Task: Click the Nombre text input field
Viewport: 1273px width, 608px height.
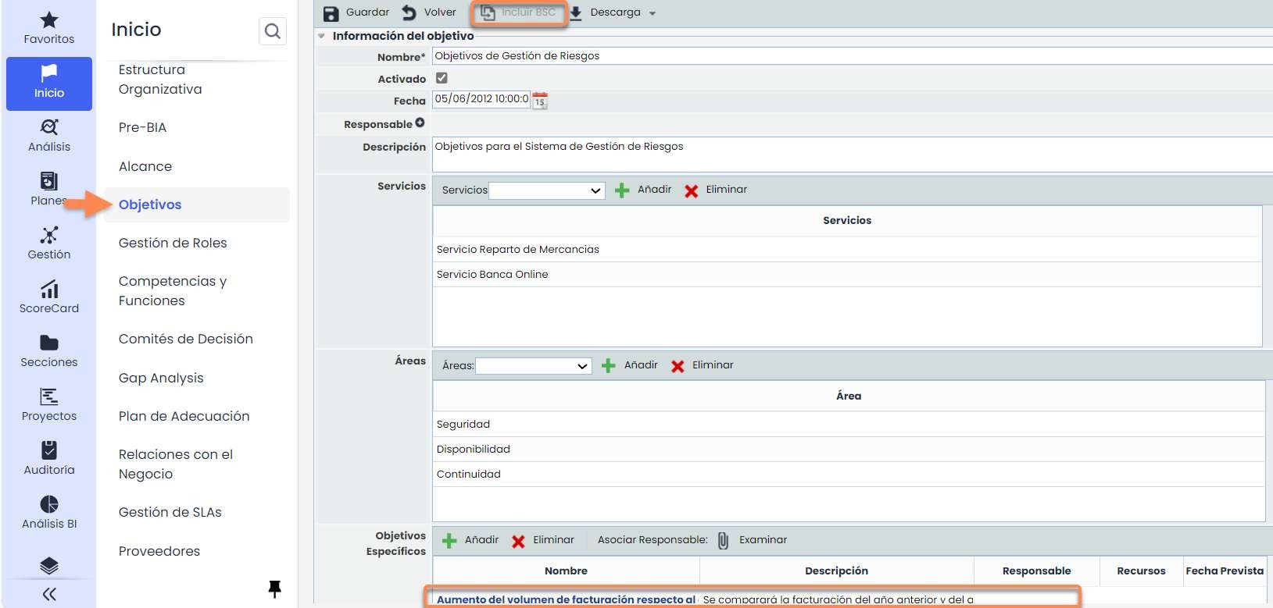Action: (852, 56)
